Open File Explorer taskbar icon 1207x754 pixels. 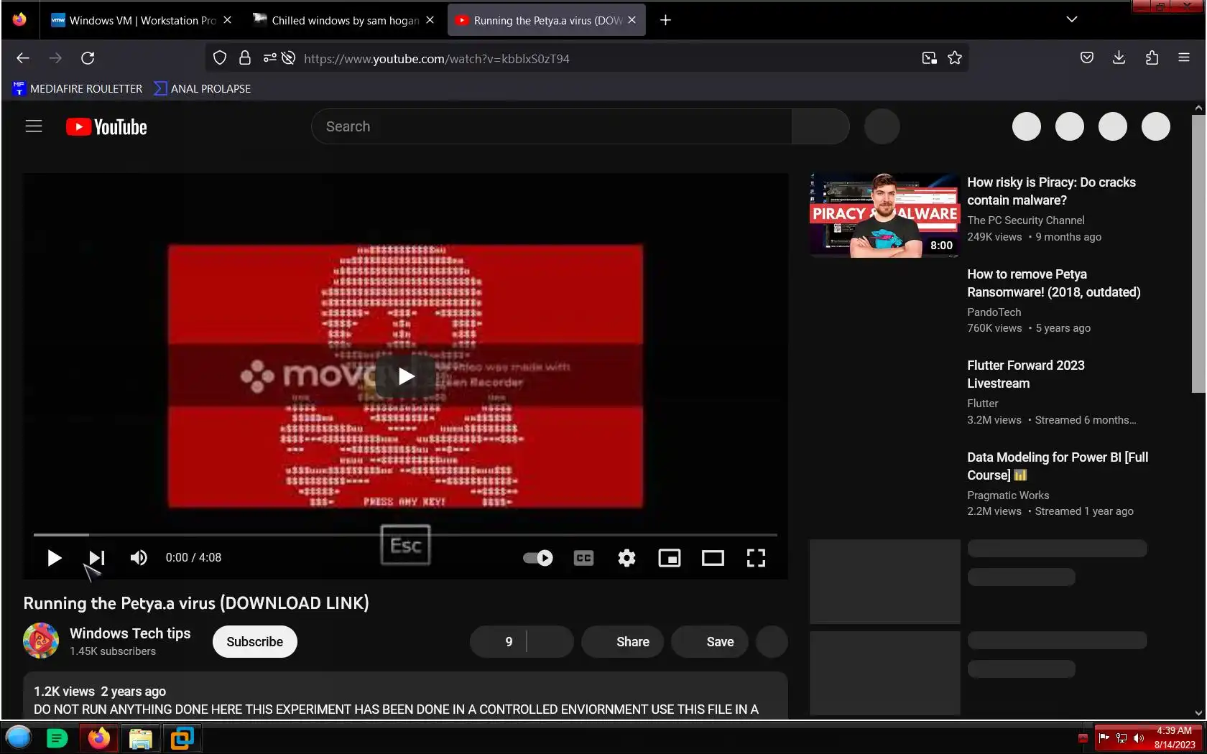(x=141, y=738)
